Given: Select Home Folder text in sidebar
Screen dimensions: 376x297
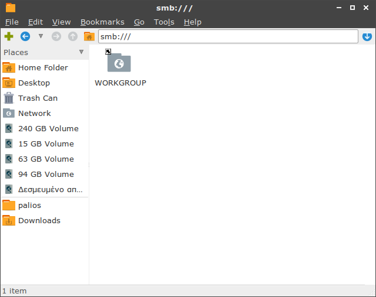Looking at the screenshot, I should coord(43,68).
